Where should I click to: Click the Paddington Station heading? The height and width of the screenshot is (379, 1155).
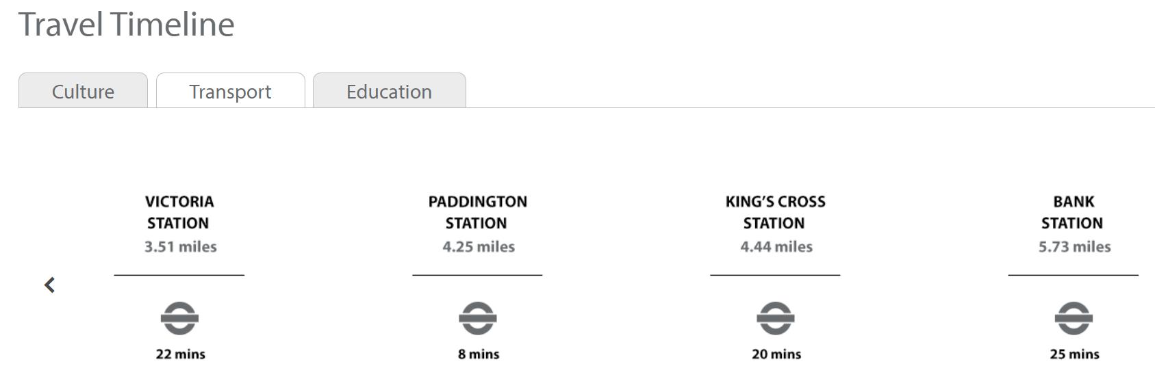pos(478,212)
